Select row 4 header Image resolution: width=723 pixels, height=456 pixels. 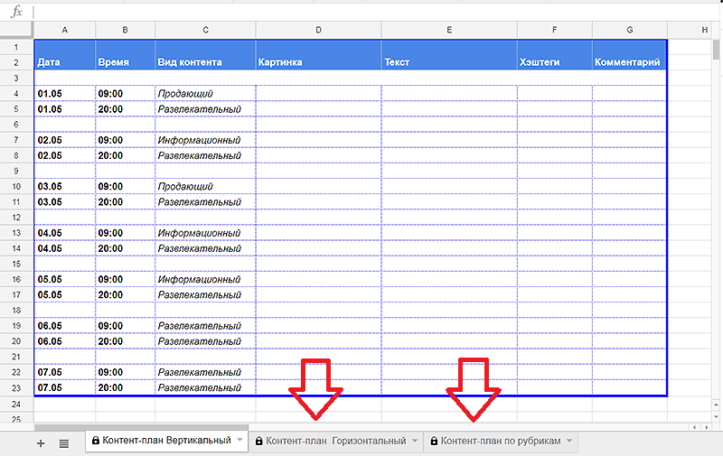coord(16,94)
